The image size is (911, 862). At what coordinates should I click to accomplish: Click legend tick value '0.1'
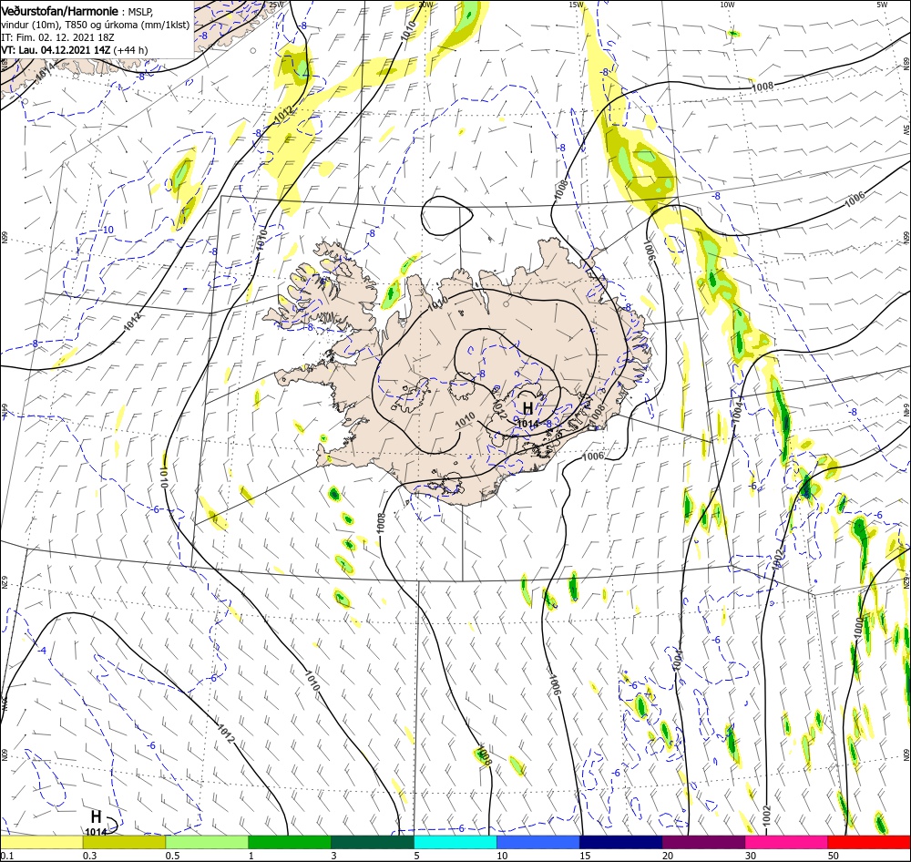6,856
